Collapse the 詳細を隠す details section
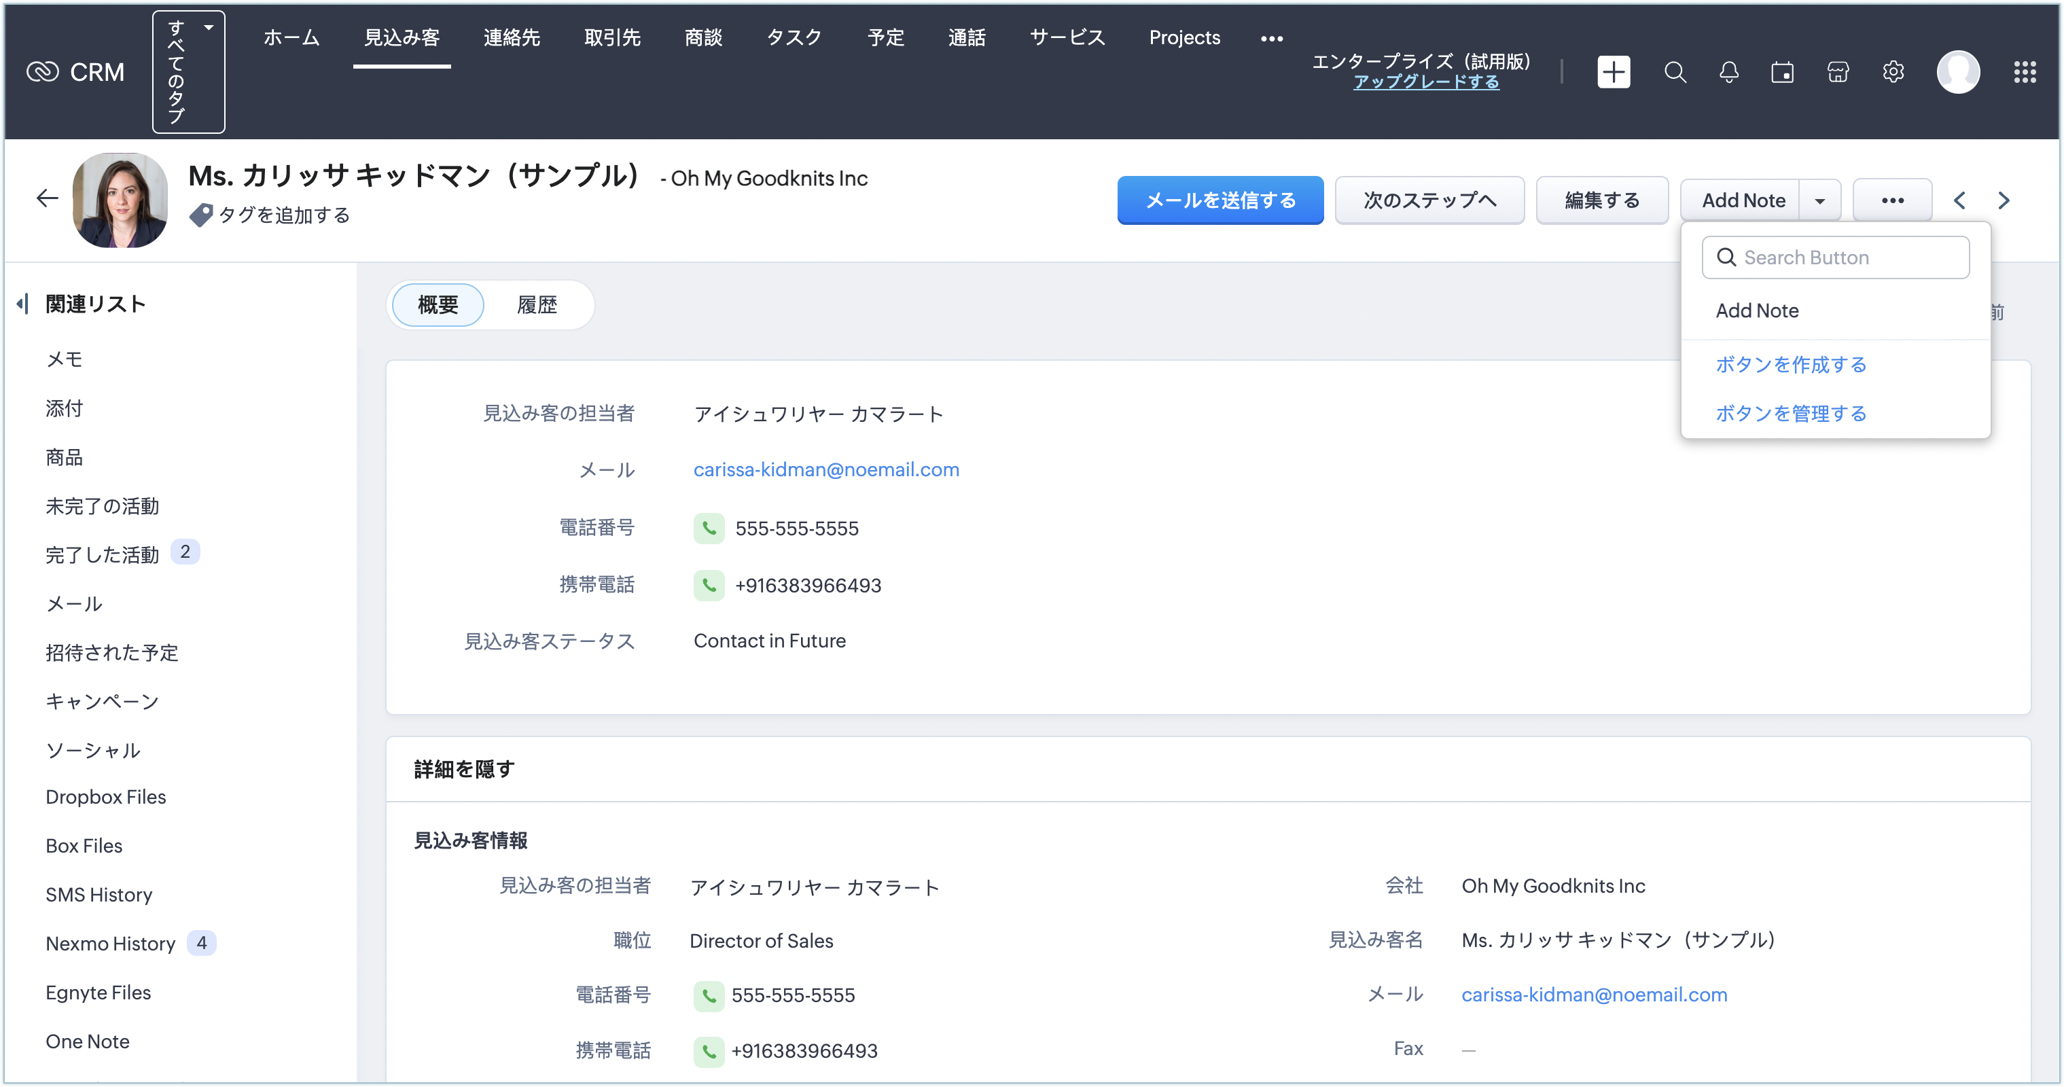The width and height of the screenshot is (2064, 1087). click(x=464, y=769)
